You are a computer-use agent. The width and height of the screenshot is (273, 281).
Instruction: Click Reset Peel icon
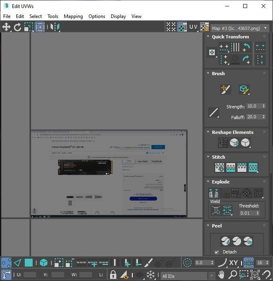point(248,241)
